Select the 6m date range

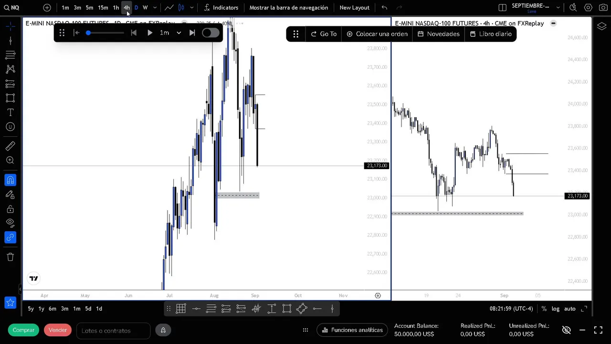coord(52,309)
